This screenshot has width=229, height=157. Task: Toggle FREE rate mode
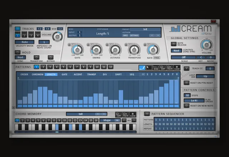coord(157,58)
